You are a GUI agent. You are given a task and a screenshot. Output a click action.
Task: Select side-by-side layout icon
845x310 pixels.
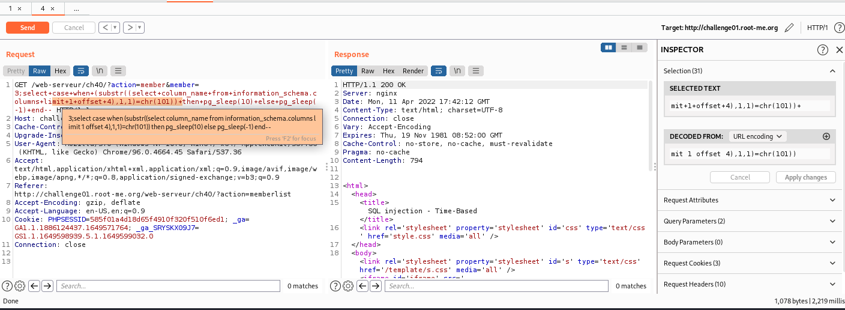click(x=609, y=47)
